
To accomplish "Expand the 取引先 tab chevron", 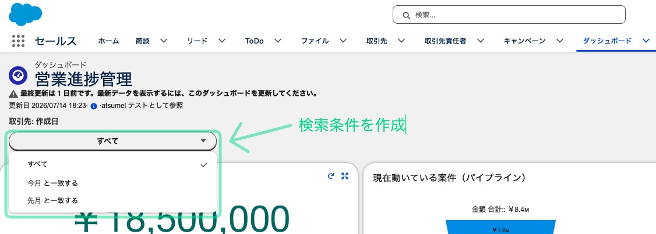I will [401, 41].
